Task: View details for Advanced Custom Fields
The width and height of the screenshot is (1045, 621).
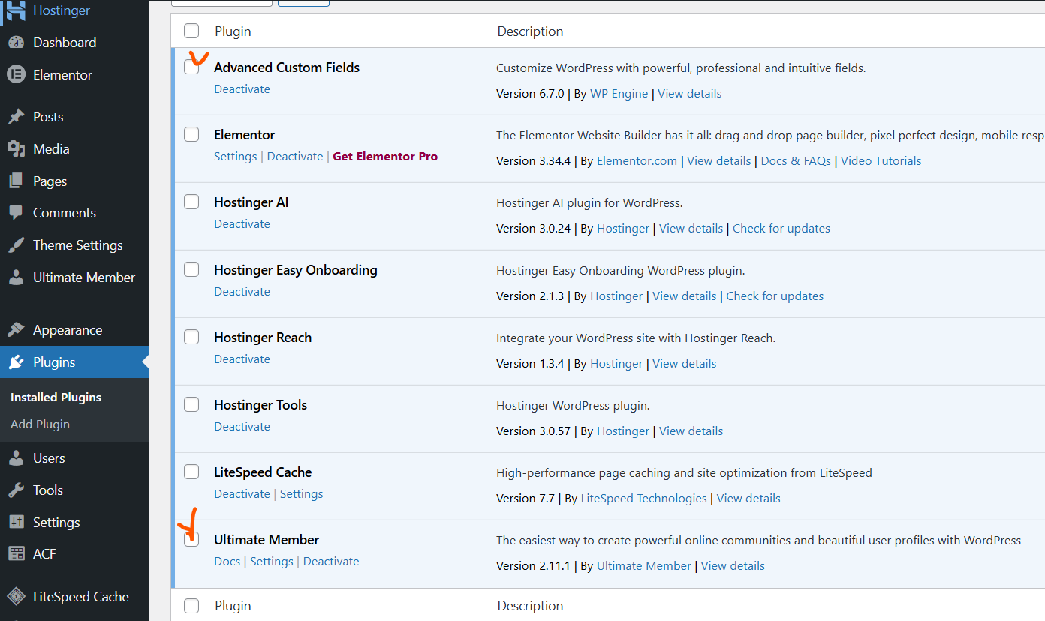Action: [x=689, y=94]
